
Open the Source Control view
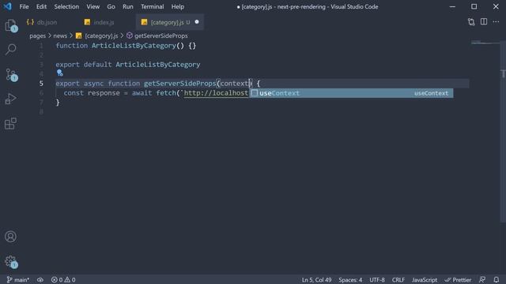tap(10, 74)
